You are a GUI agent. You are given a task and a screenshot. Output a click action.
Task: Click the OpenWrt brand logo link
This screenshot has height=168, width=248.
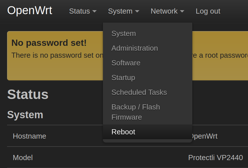coord(30,11)
